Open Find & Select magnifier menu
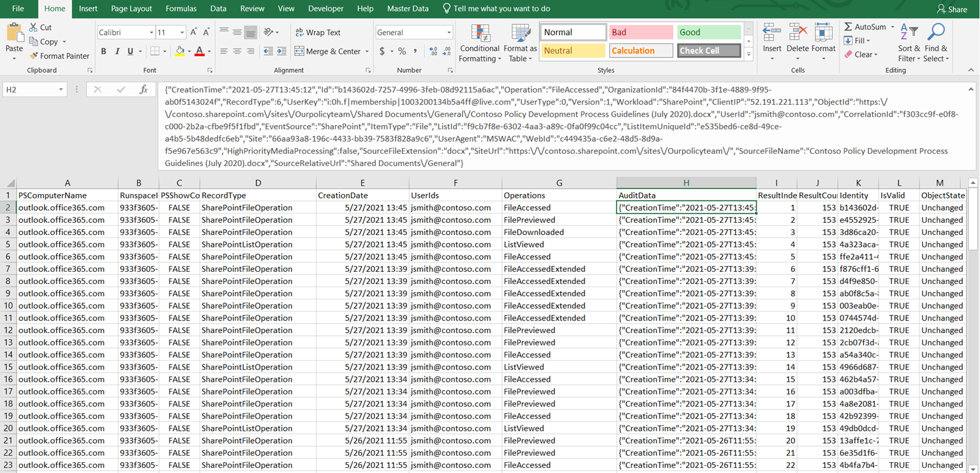 936,43
